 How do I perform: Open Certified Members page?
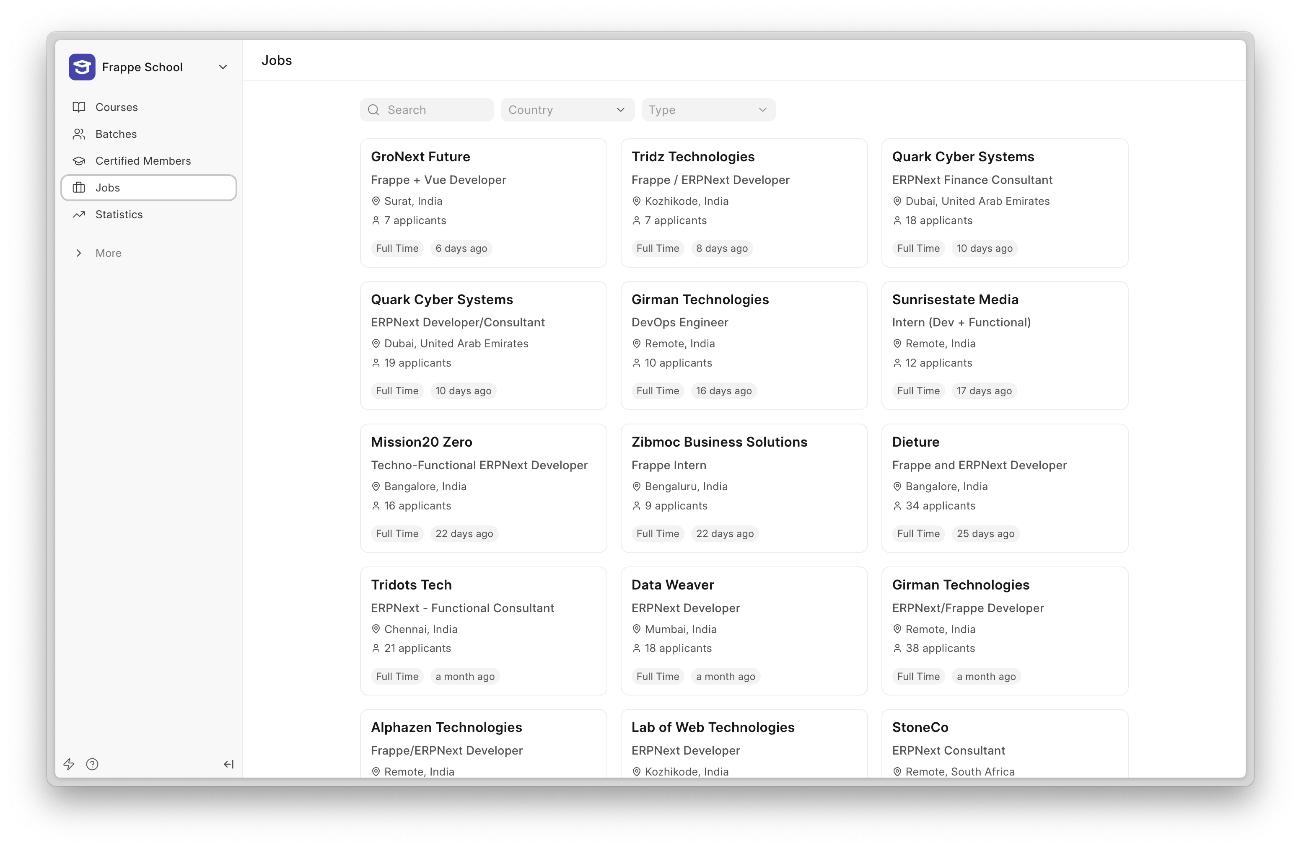point(149,160)
